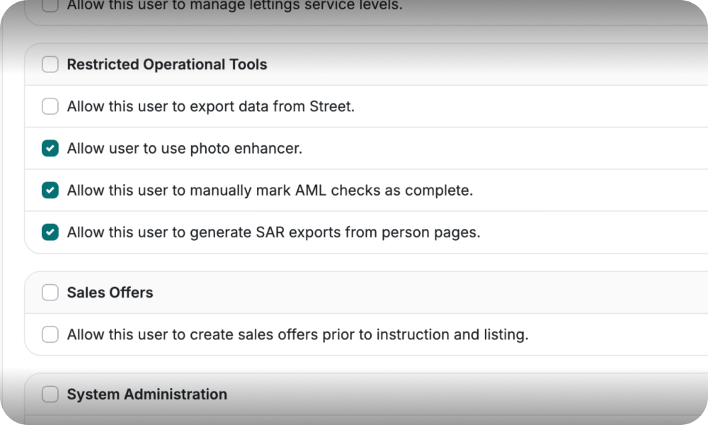Click the 'manually mark AML checks as complete' text
708x425 pixels.
(270, 191)
